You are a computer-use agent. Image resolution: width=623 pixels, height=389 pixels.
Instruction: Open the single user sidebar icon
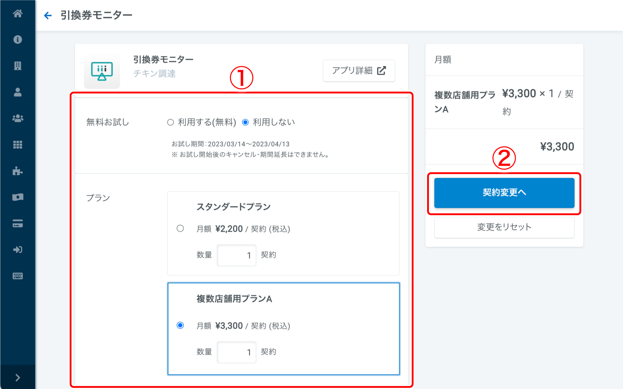[18, 92]
